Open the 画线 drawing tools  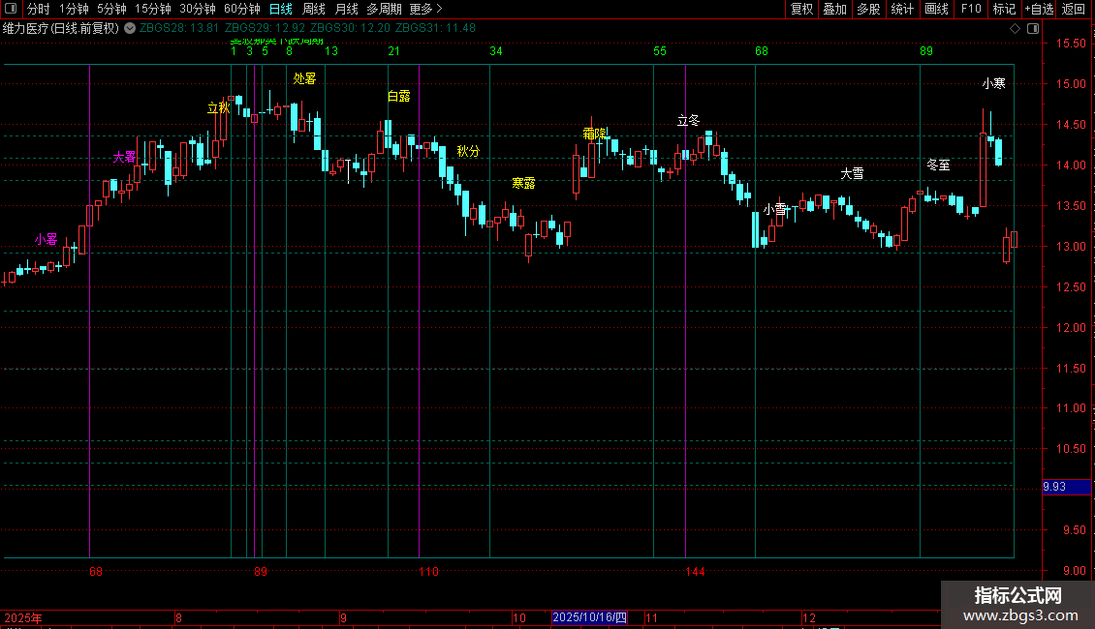(x=936, y=9)
